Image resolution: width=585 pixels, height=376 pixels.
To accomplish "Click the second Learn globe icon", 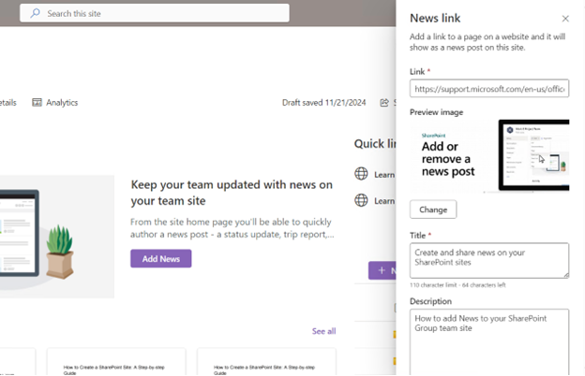I will click(x=361, y=200).
